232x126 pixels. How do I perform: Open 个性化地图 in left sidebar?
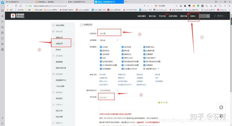coord(60,86)
